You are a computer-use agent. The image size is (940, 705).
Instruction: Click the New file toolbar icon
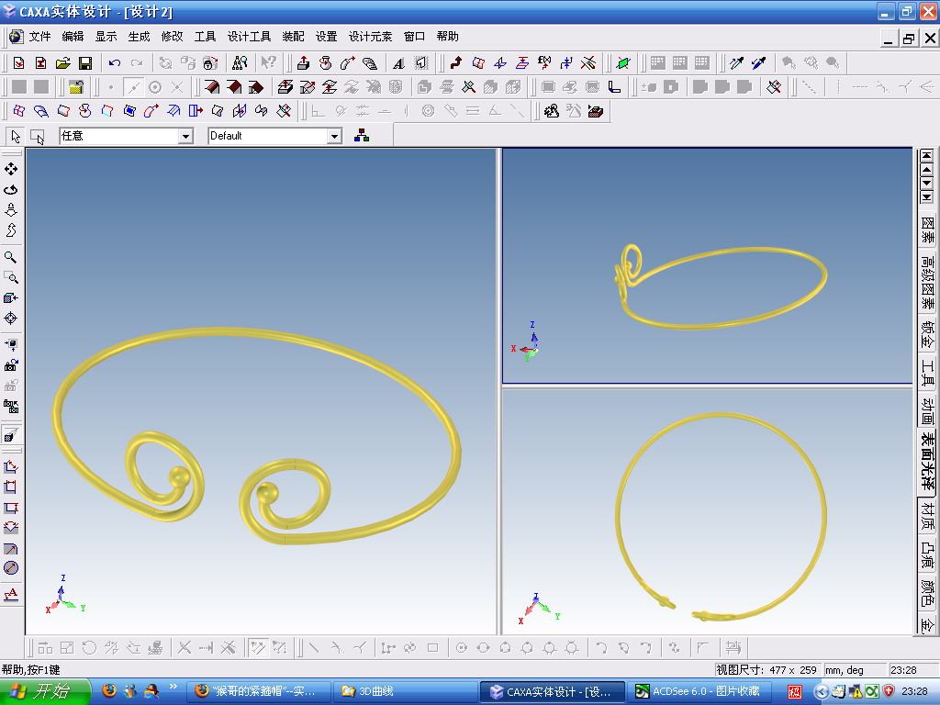[x=19, y=63]
